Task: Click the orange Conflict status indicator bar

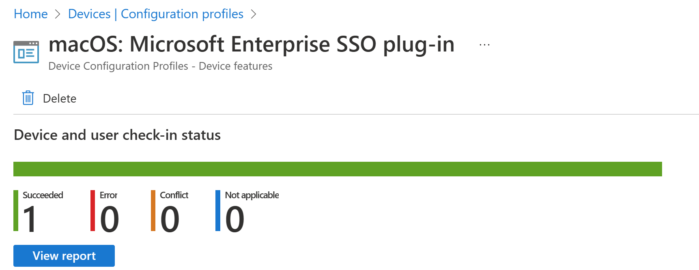Action: coord(153,211)
